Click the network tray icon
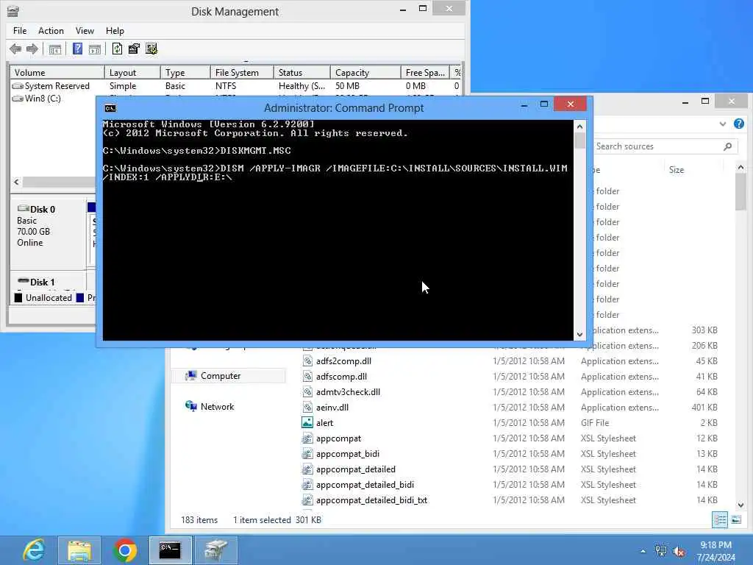Viewport: 753px width, 565px height. (661, 551)
